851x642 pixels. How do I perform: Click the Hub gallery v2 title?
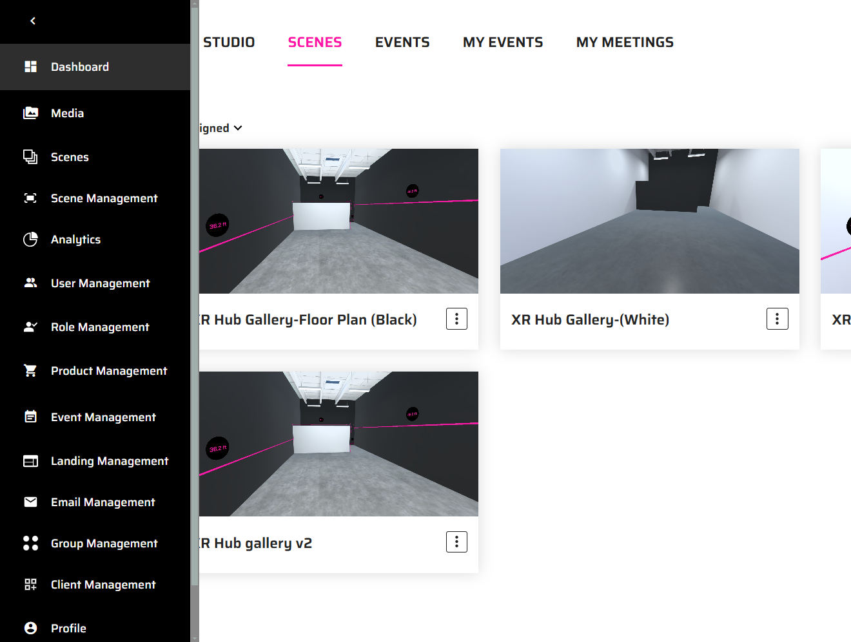coord(256,543)
